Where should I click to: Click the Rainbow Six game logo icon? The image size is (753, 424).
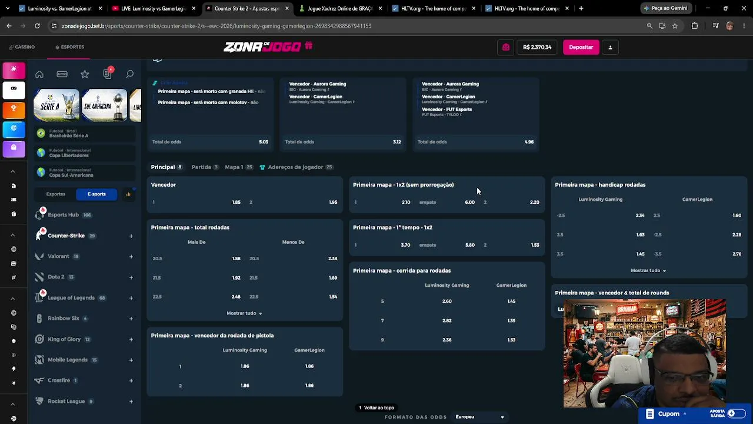click(39, 319)
